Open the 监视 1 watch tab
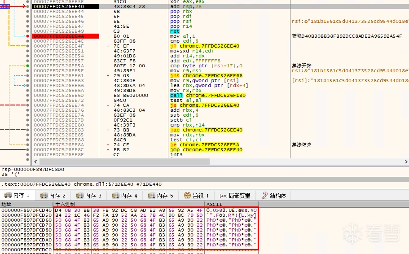This screenshot has width=409, height=254. 196,196
